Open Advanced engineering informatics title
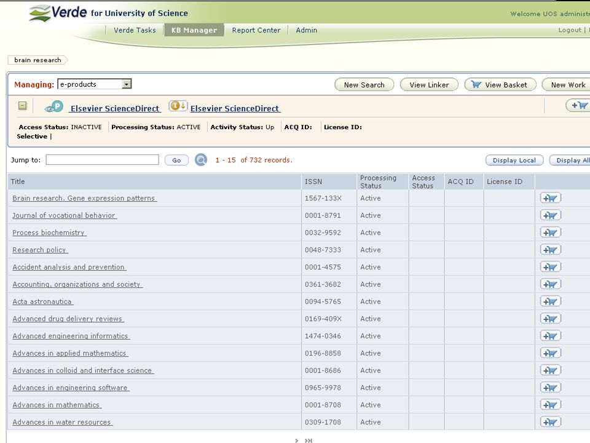This screenshot has width=590, height=443. 71,336
